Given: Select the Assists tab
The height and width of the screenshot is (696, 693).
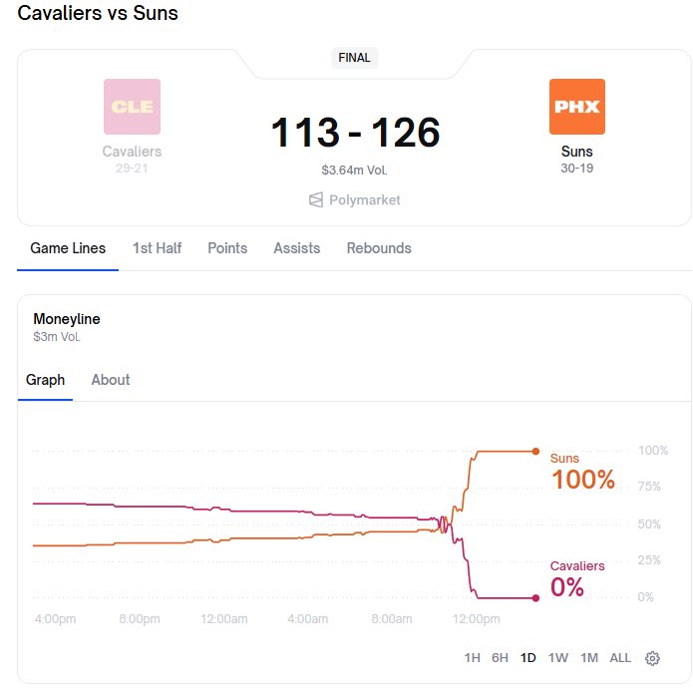Looking at the screenshot, I should click(296, 248).
